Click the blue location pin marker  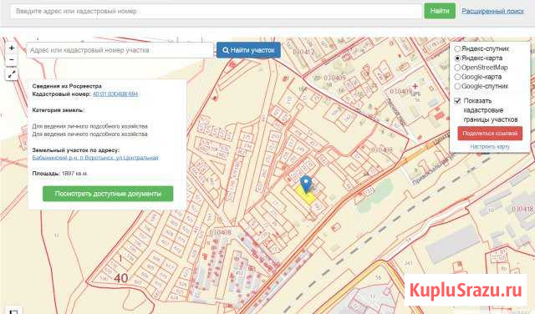tap(306, 184)
